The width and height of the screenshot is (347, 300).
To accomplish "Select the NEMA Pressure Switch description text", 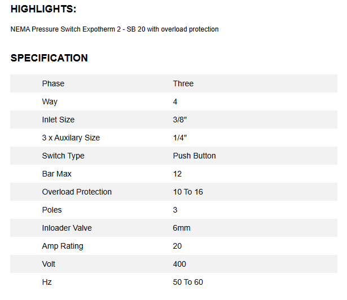I will pos(115,29).
